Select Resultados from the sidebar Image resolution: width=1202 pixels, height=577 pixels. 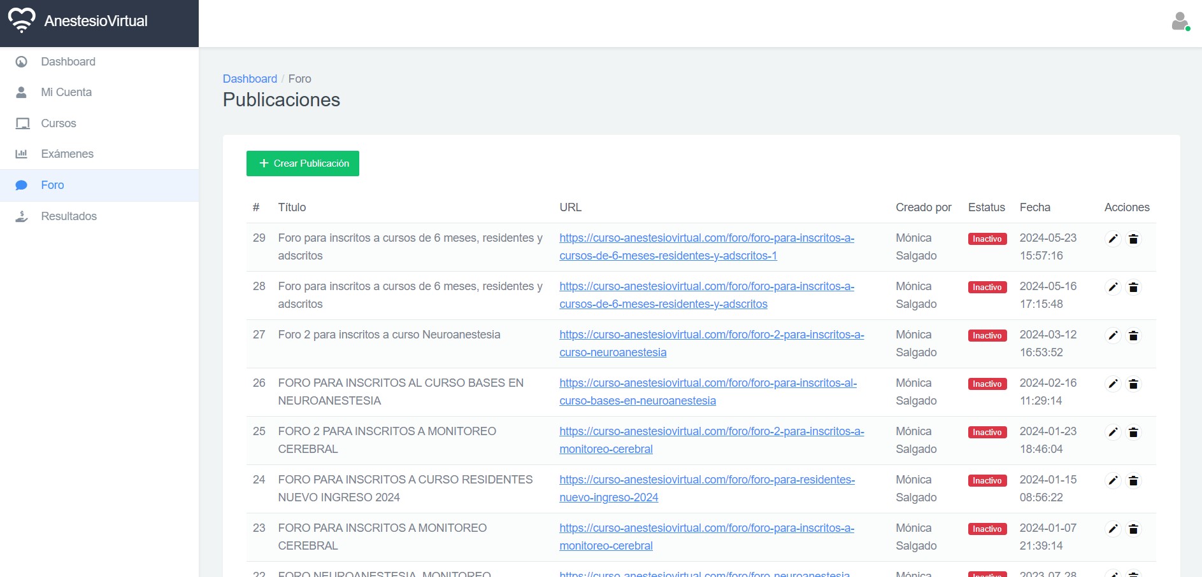[x=69, y=216]
